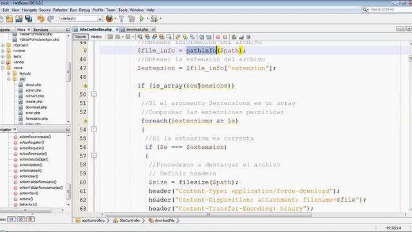Click the green Run Project icon

(x=142, y=19)
